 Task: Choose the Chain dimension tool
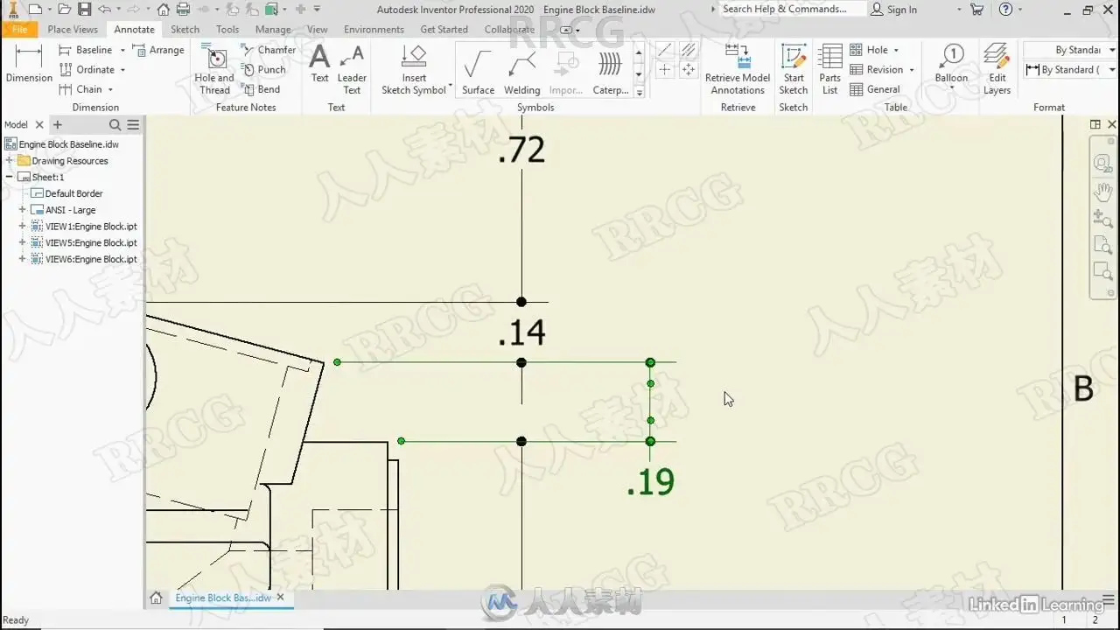(80, 89)
